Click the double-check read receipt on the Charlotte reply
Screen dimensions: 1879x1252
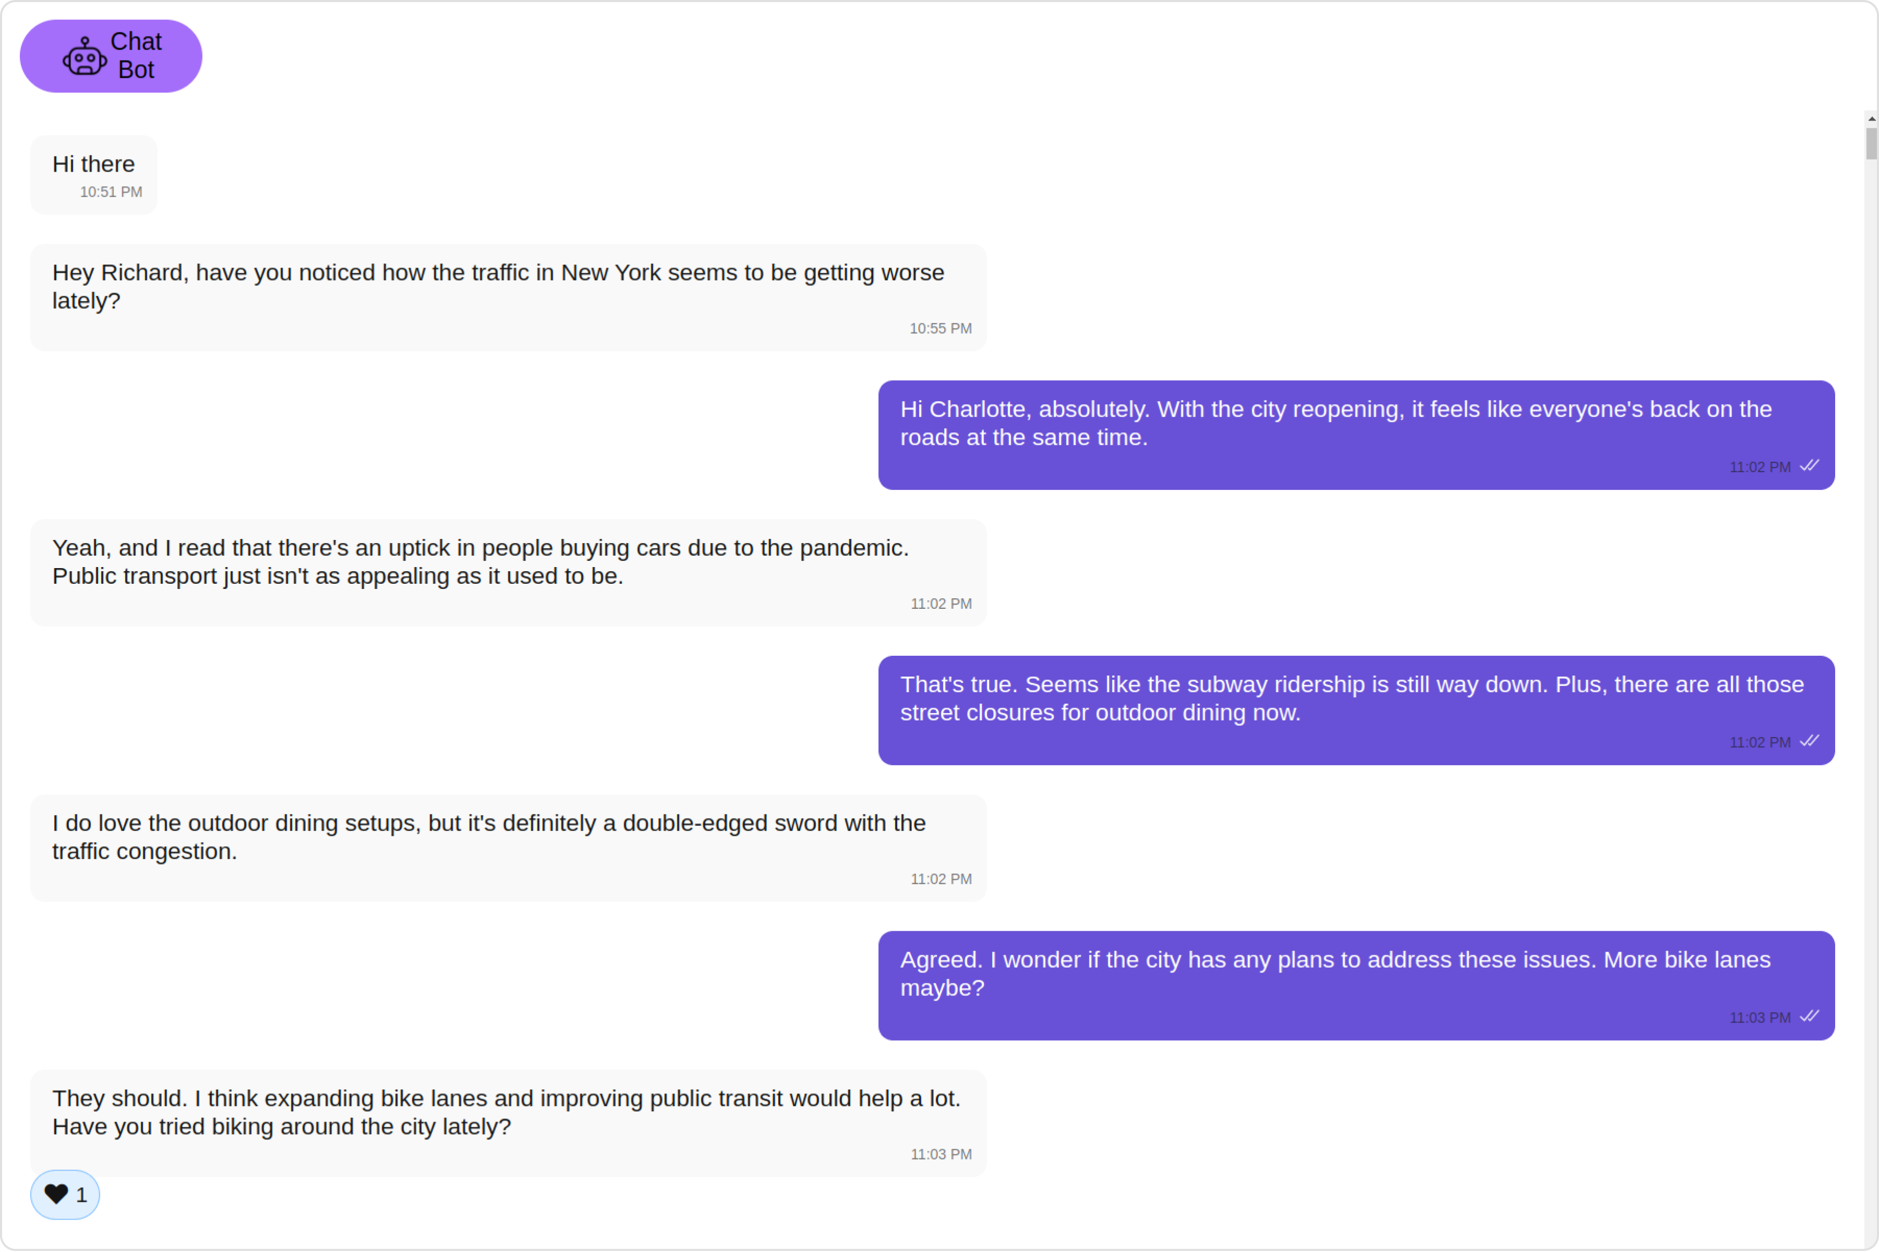1810,465
